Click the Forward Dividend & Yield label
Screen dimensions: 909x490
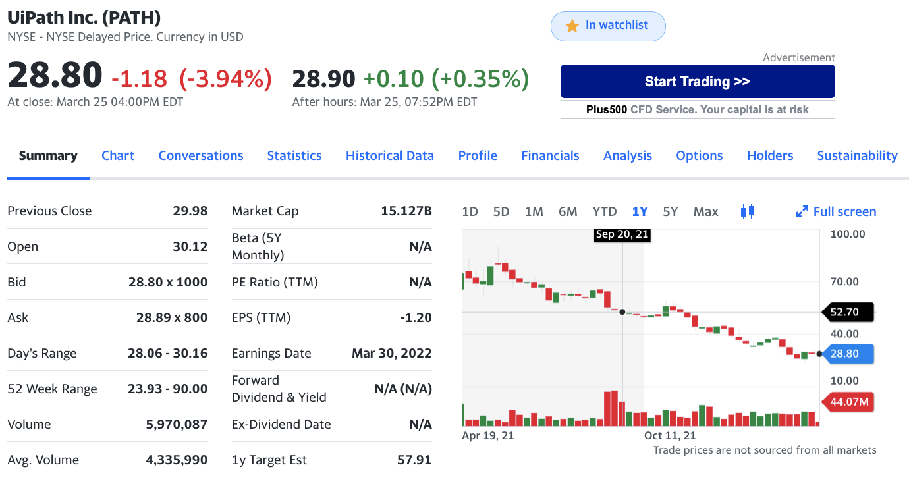click(x=279, y=389)
